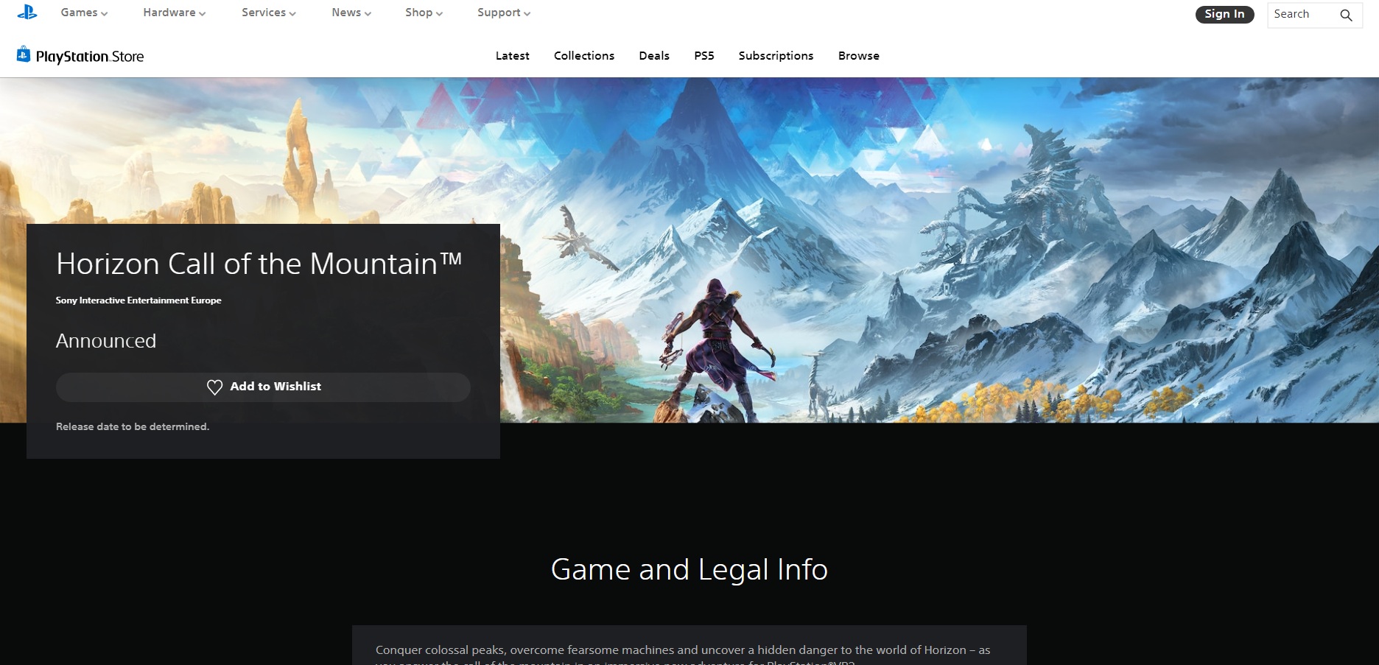Image resolution: width=1379 pixels, height=665 pixels.
Task: Open the Shop dropdown menu
Action: pos(424,13)
